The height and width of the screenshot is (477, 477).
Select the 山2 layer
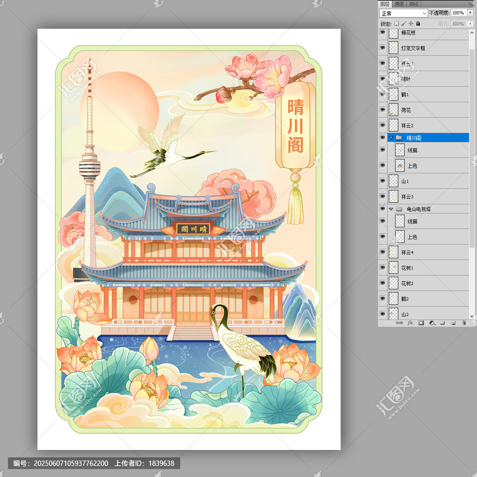pos(428,313)
